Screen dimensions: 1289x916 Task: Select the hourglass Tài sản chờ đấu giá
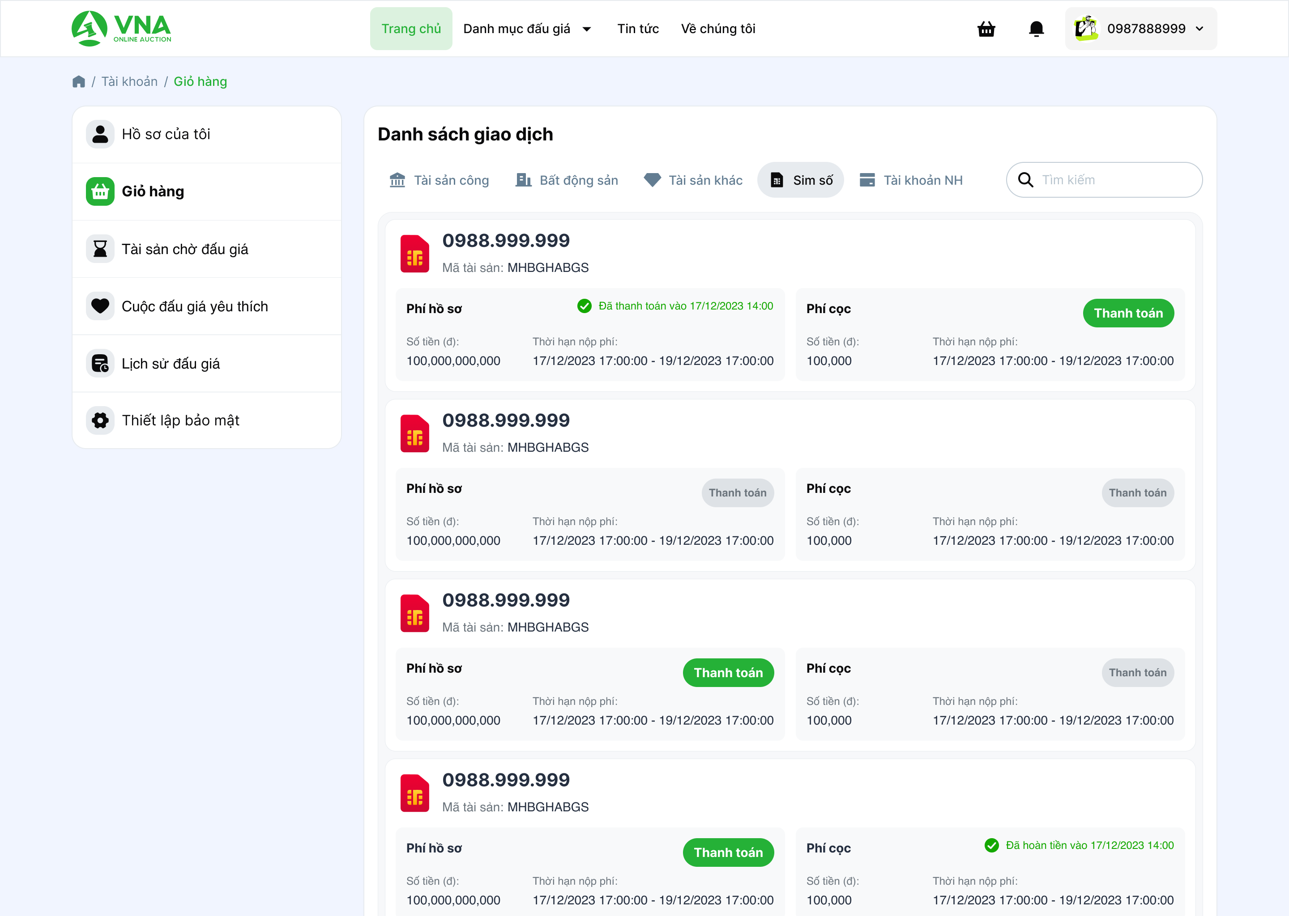pos(100,249)
